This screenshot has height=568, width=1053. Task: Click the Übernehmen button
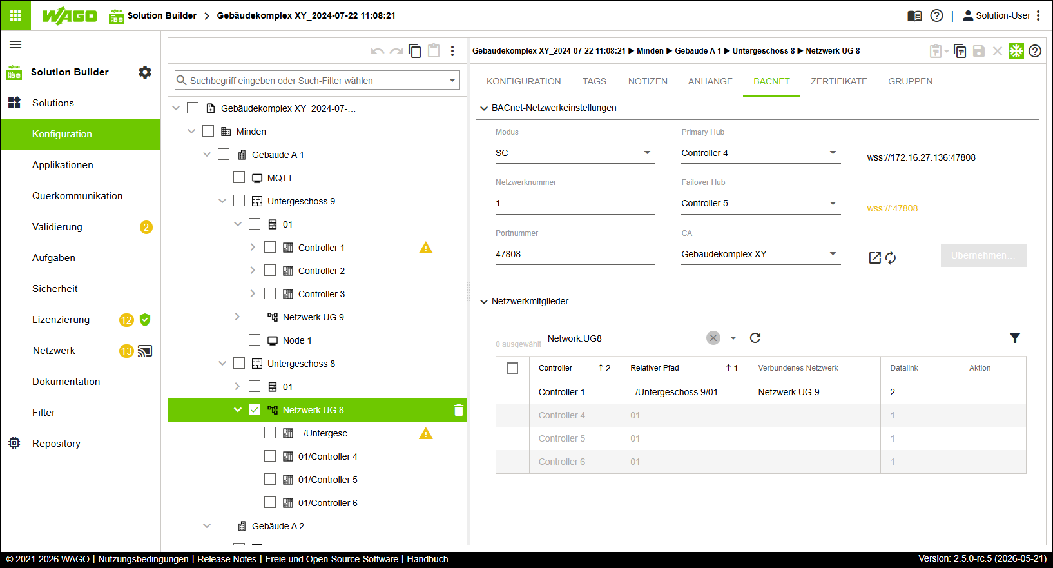[x=983, y=255]
